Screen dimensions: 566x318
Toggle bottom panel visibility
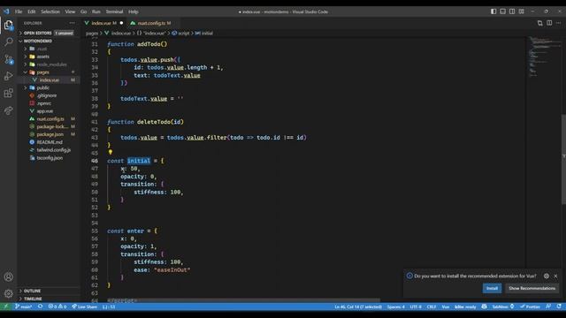(x=502, y=11)
